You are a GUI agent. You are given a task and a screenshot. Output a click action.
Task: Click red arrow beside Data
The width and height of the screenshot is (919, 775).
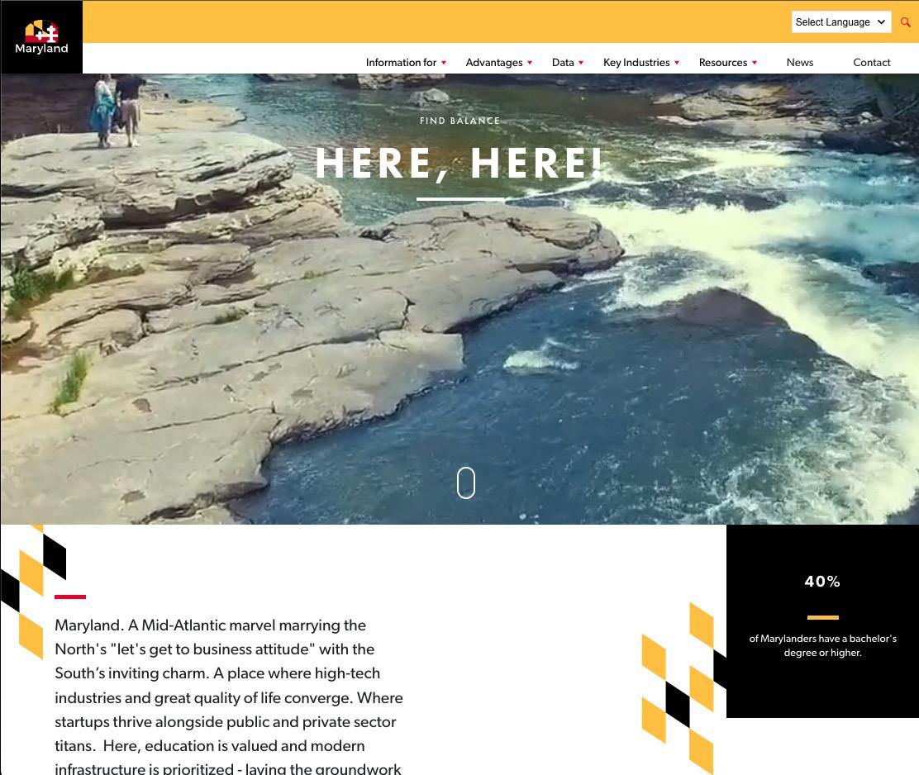(581, 63)
